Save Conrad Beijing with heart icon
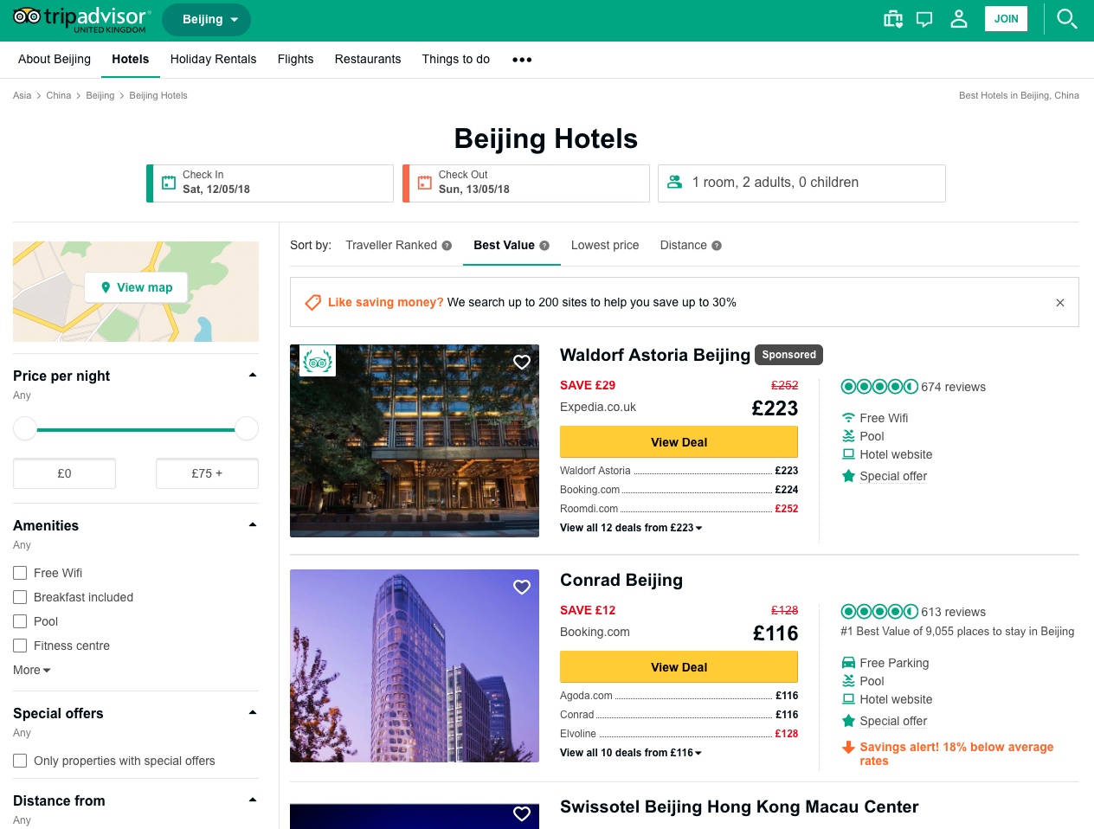This screenshot has height=829, width=1094. tap(522, 587)
